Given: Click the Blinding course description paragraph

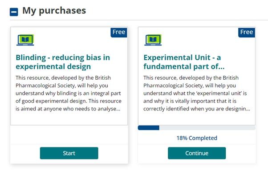Looking at the screenshot, I should tap(69, 93).
